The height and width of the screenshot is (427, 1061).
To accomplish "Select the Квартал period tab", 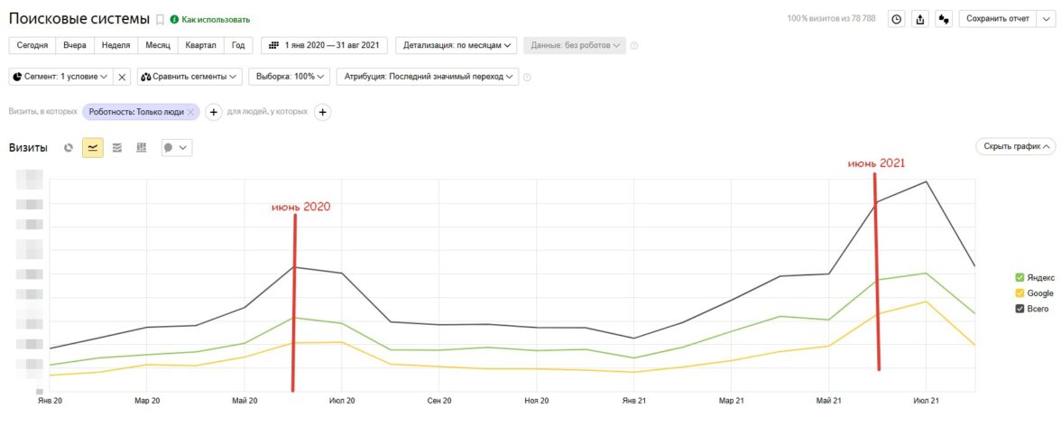I will pos(201,45).
